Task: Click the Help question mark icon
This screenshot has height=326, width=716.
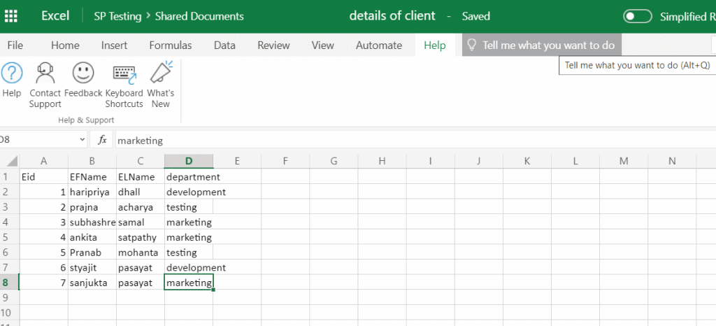Action: pos(12,73)
